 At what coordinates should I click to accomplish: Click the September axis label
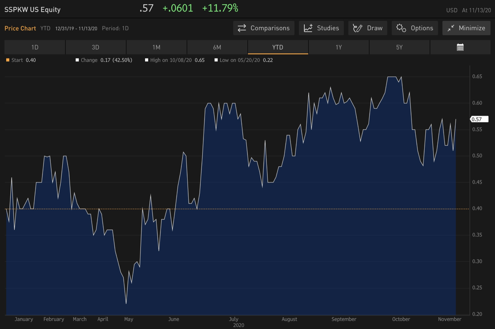[x=344, y=319]
